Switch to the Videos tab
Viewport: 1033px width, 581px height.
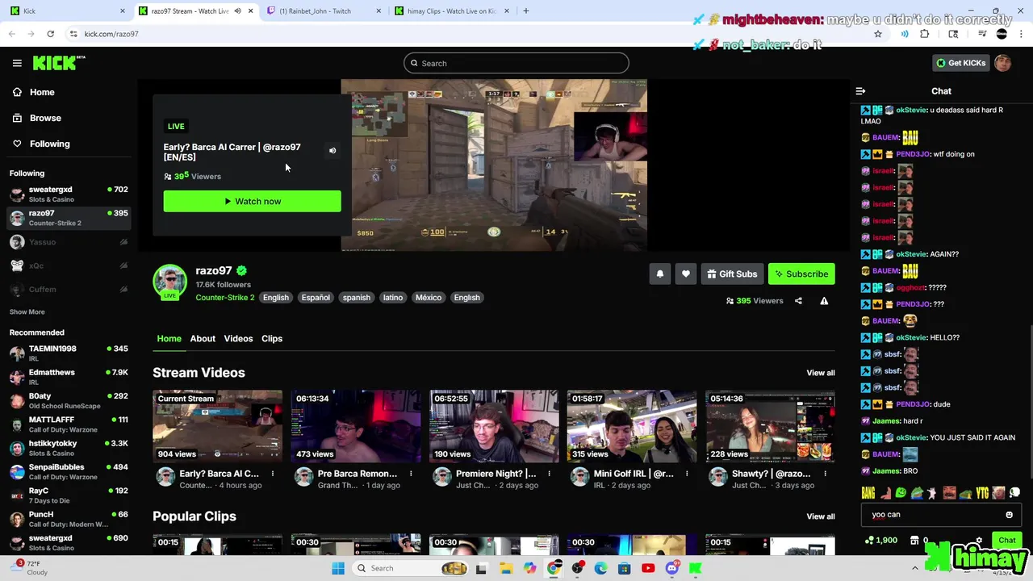click(x=238, y=339)
